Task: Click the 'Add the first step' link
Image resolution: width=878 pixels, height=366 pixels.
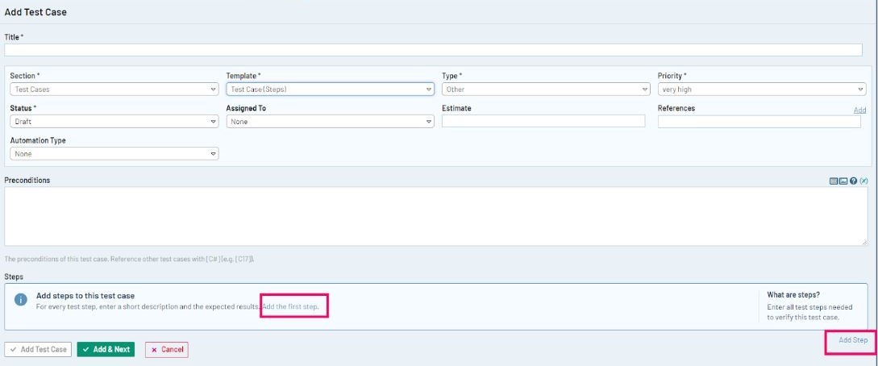Action: (x=296, y=307)
